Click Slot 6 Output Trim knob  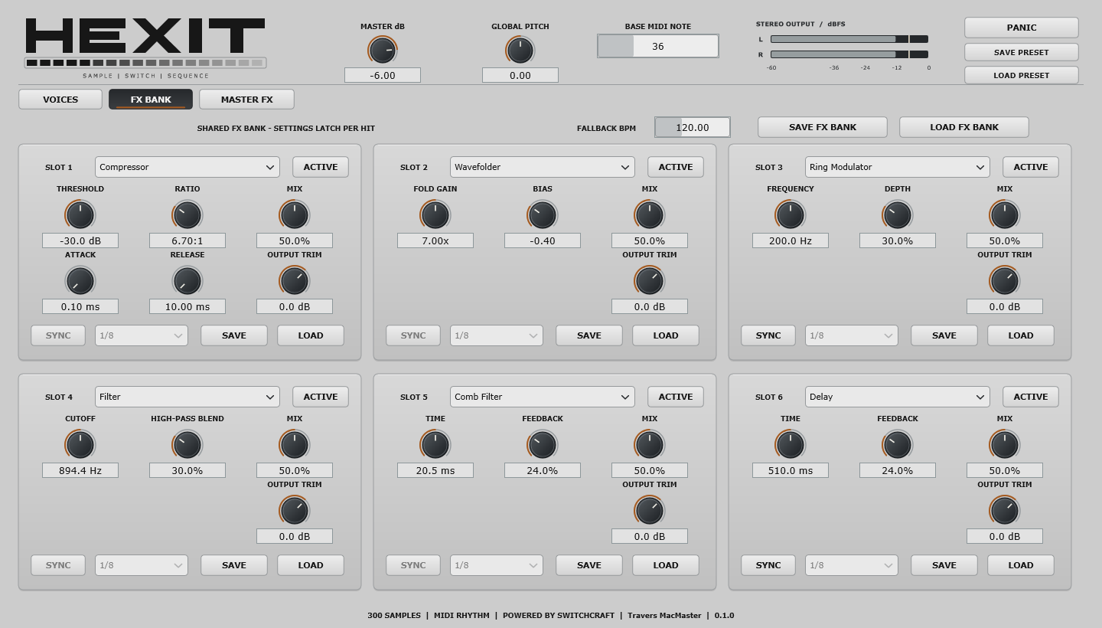pos(1005,511)
